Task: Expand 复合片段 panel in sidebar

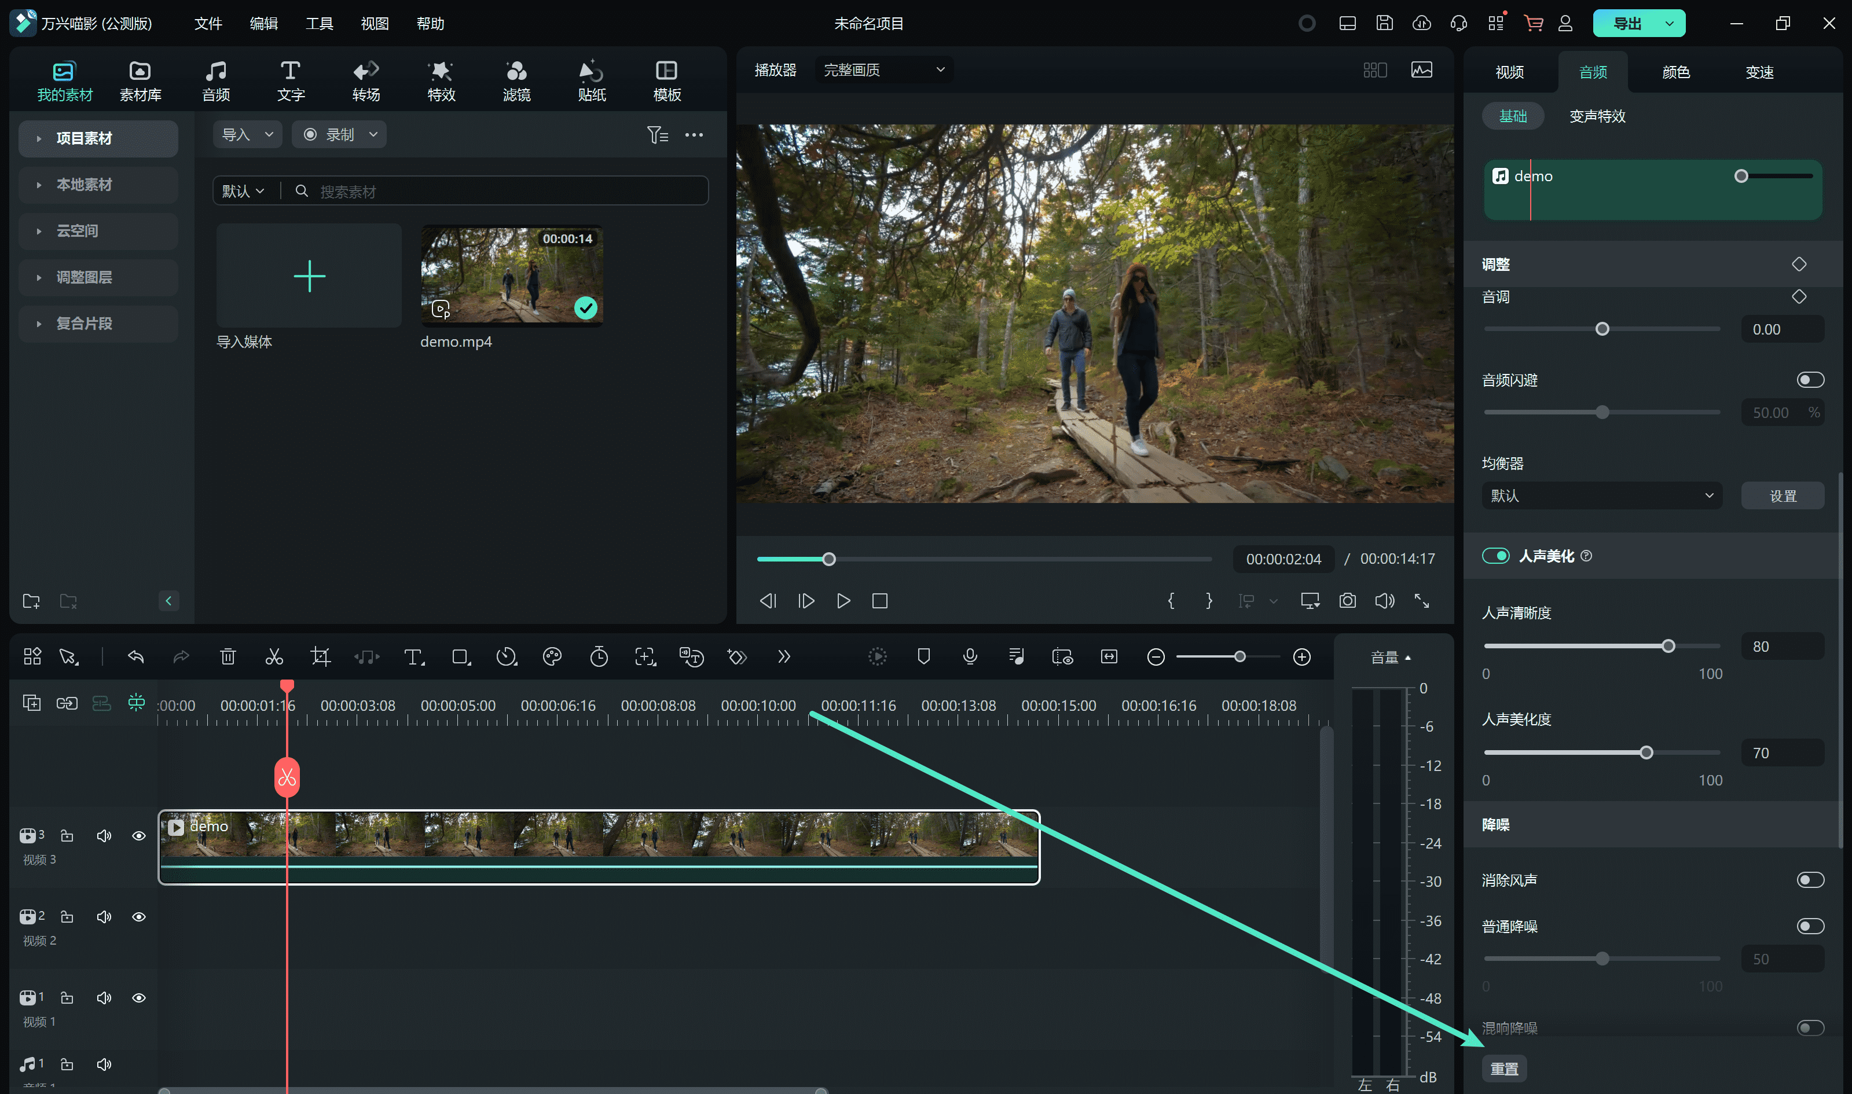Action: [38, 324]
